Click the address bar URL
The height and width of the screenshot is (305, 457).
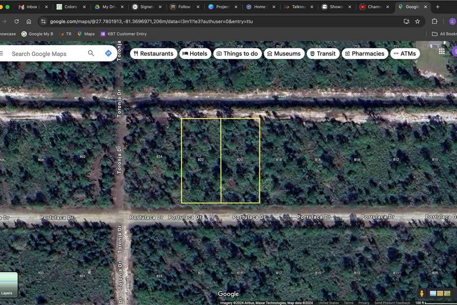pyautogui.click(x=151, y=21)
